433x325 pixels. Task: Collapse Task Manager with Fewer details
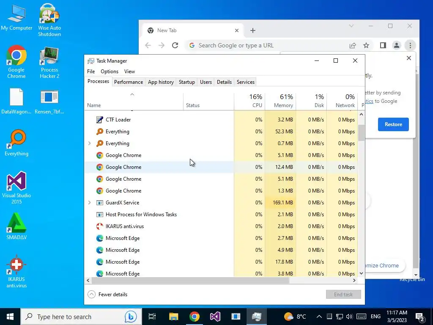tap(107, 295)
